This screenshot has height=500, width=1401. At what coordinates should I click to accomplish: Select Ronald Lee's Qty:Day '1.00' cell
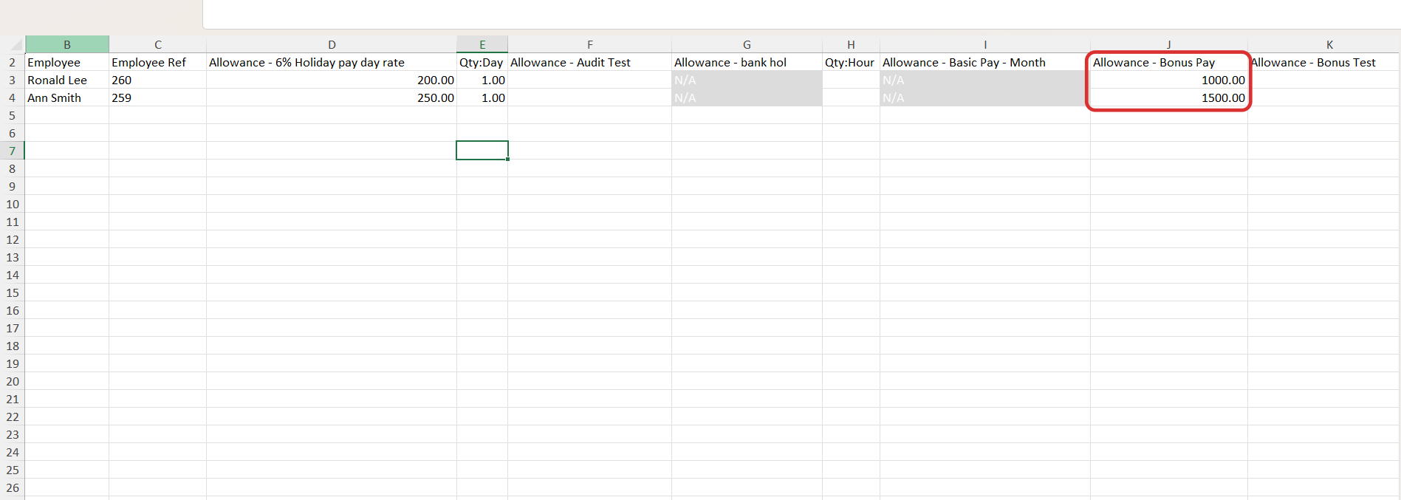pos(482,80)
